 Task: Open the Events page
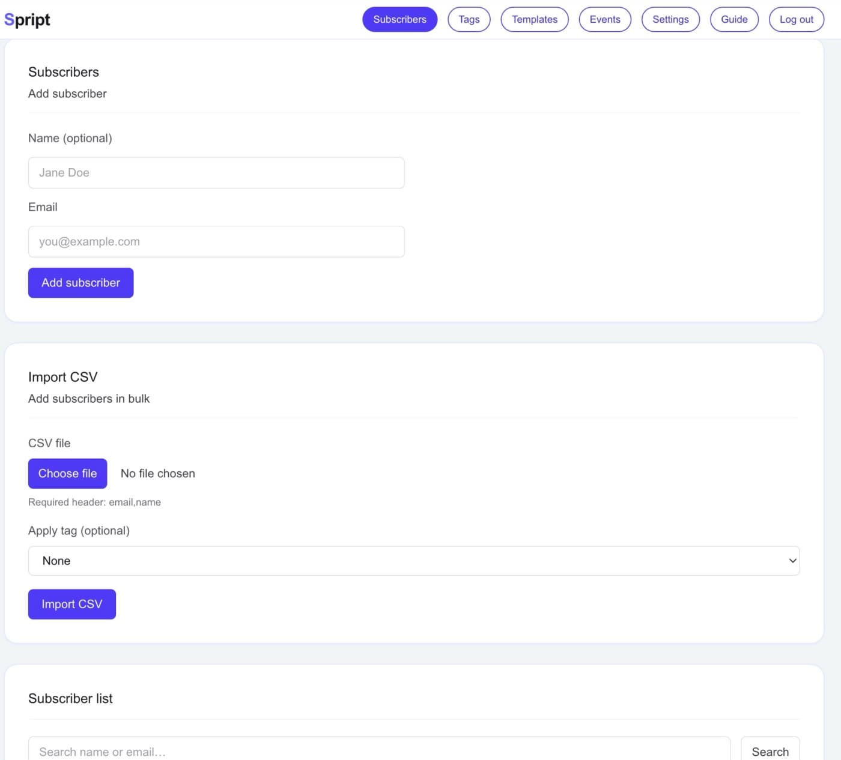(604, 19)
